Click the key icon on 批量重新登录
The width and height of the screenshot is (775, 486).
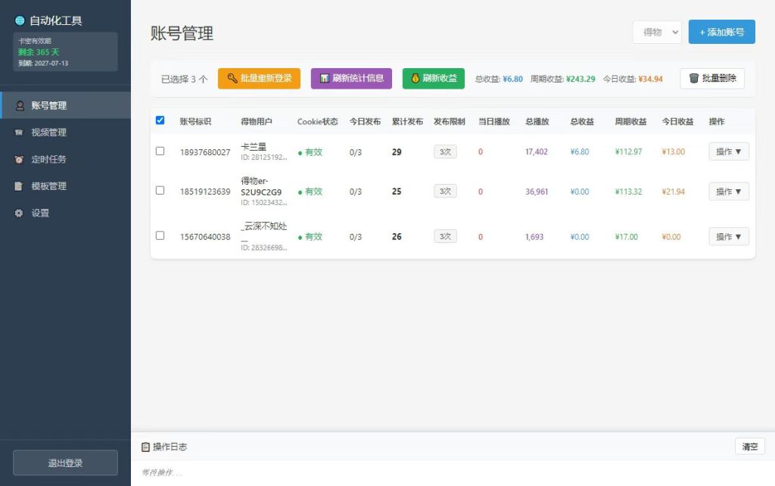[232, 78]
